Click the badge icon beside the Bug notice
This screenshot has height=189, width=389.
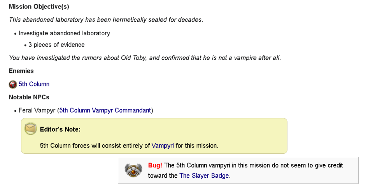[133, 170]
